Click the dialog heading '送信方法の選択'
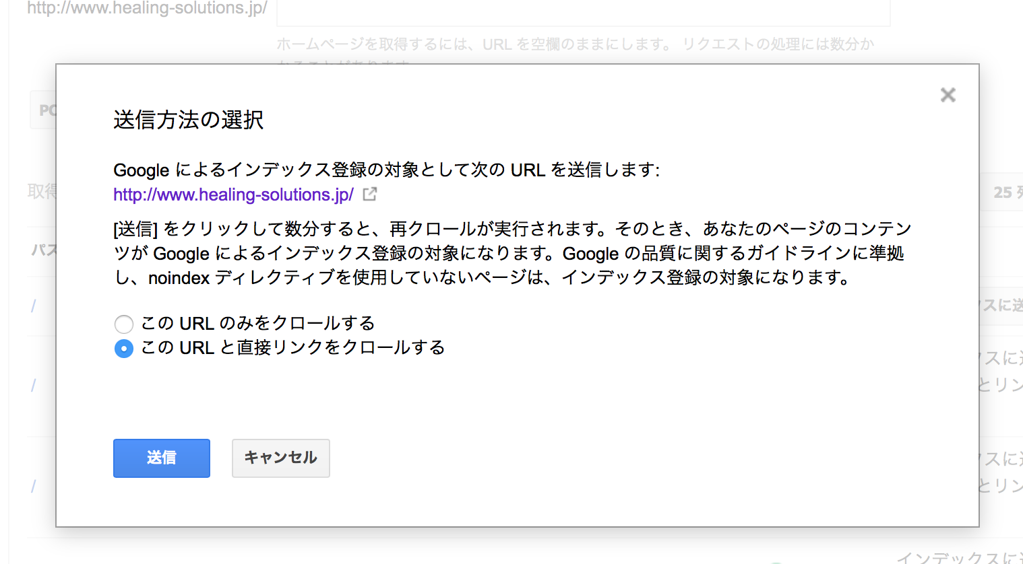 189,120
